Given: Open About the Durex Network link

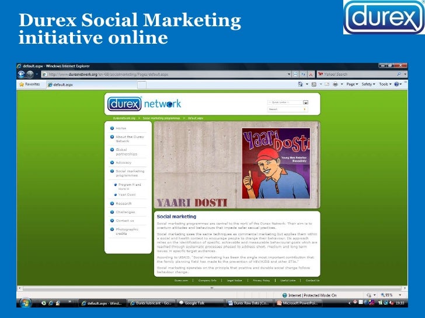Looking at the screenshot, I should click(x=130, y=139).
